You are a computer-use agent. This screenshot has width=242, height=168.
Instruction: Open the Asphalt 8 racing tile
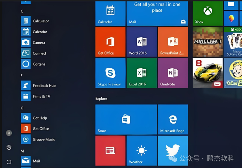click(x=208, y=73)
